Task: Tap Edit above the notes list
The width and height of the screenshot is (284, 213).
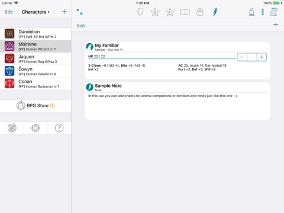Action: [x=81, y=25]
